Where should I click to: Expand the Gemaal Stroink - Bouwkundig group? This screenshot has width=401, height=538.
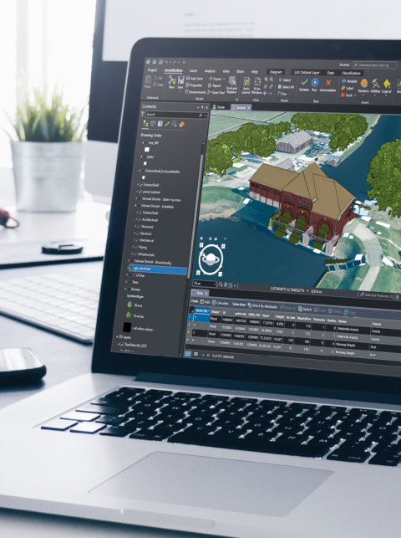click(129, 261)
